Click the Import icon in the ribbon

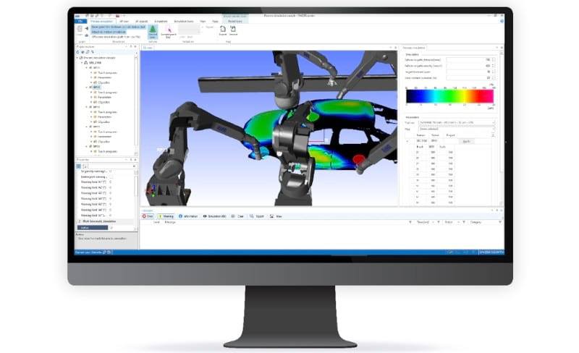[x=233, y=30]
